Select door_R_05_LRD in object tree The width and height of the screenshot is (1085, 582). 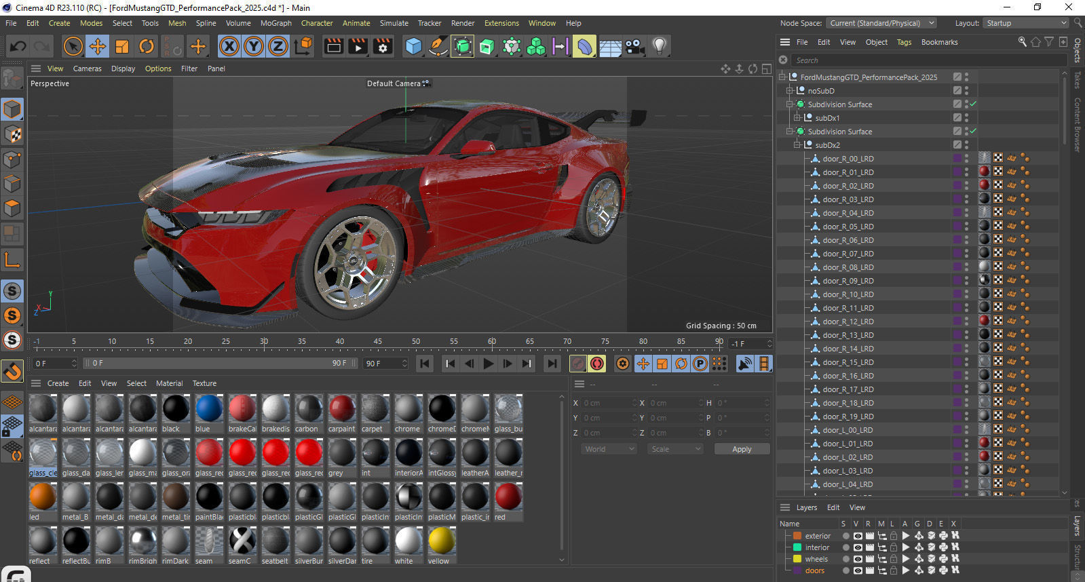point(848,227)
